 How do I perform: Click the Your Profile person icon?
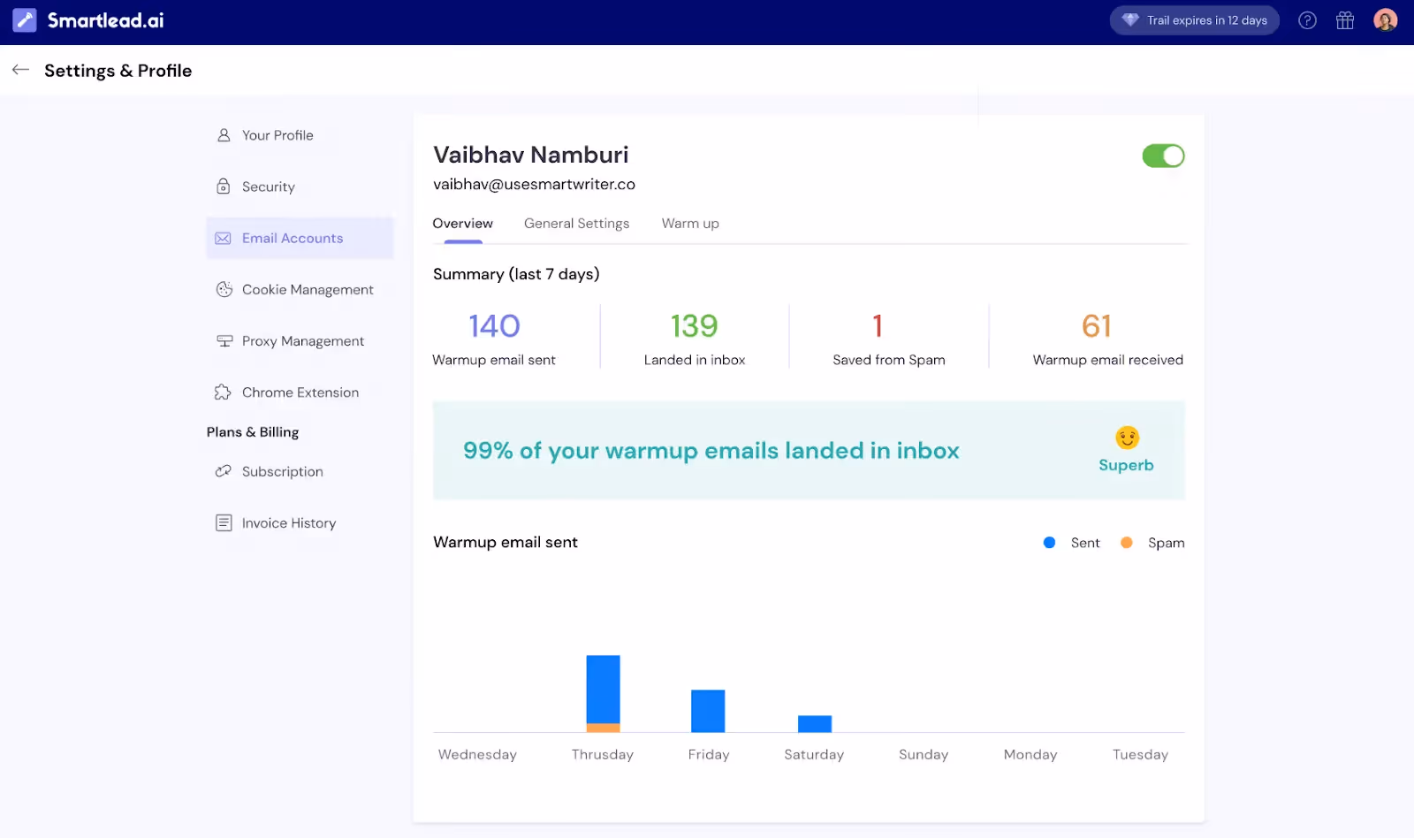click(x=224, y=135)
